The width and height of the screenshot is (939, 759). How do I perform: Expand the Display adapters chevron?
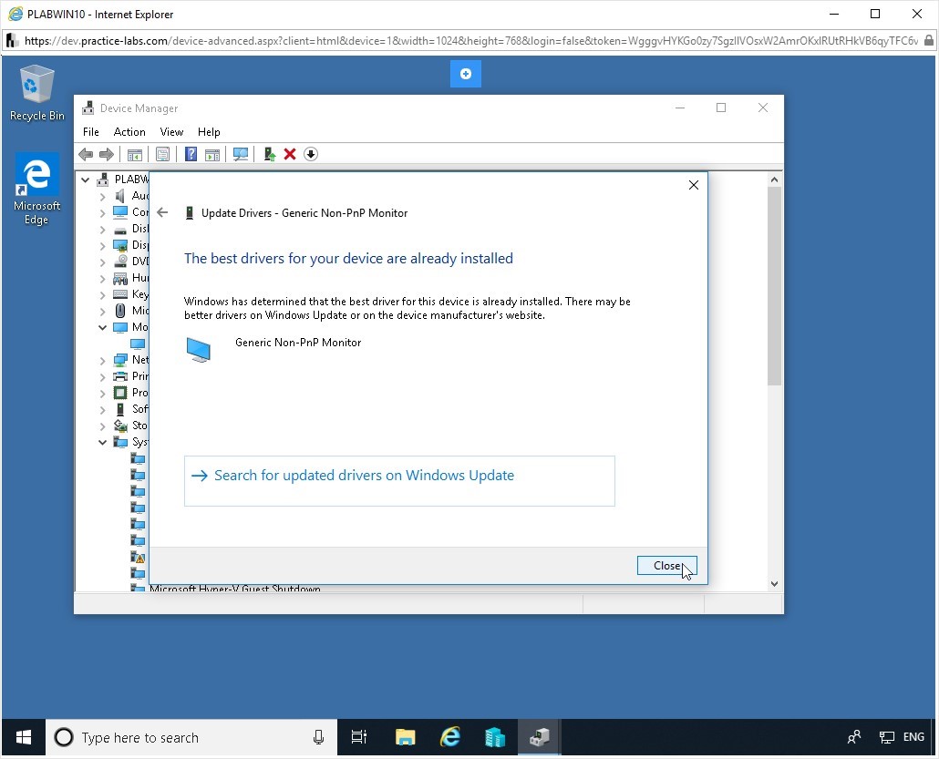point(102,245)
